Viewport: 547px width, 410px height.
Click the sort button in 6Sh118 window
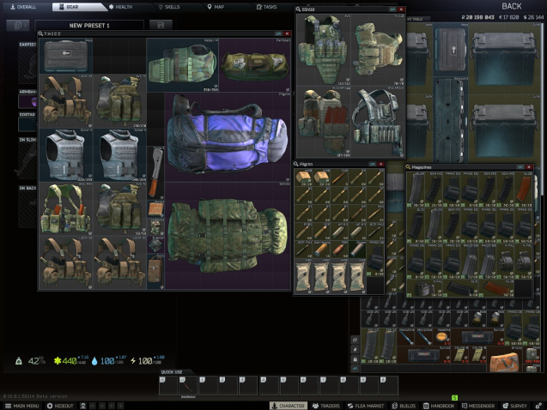[x=392, y=9]
